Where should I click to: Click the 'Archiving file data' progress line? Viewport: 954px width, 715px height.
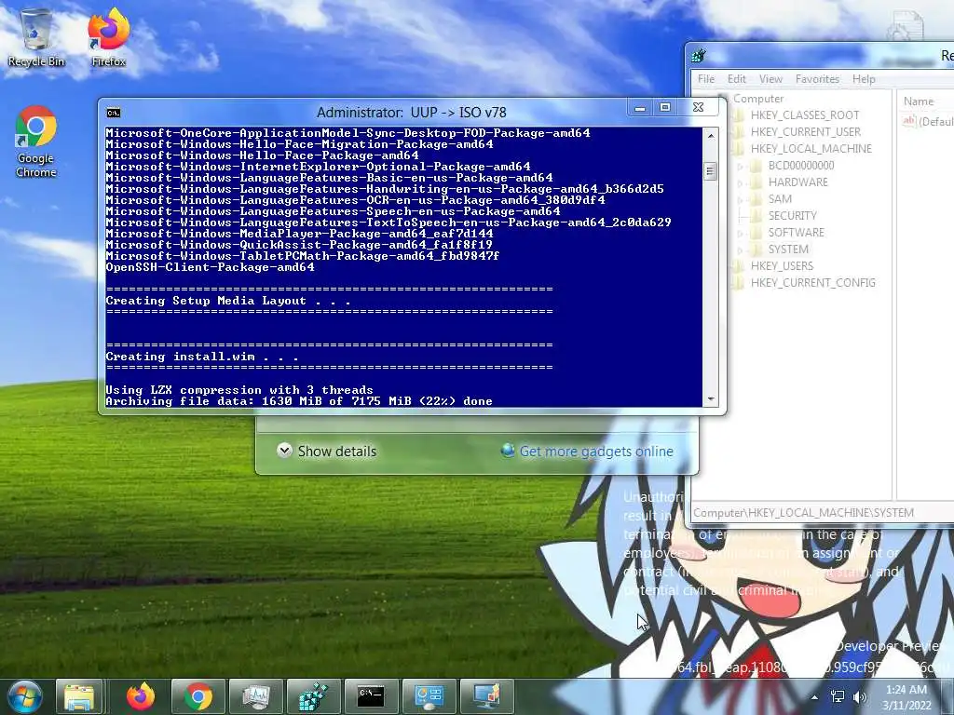pos(299,401)
